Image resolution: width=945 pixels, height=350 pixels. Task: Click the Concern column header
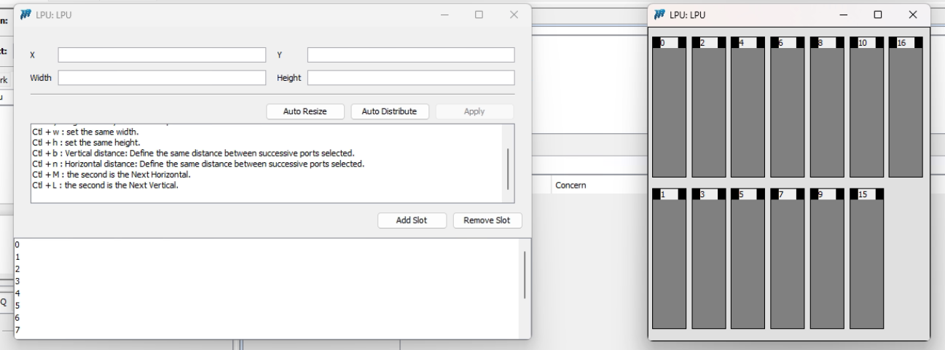[x=570, y=186]
